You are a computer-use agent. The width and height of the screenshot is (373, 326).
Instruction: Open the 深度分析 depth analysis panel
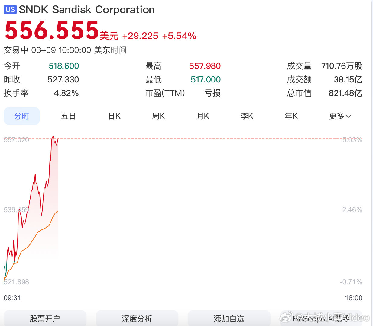(x=137, y=318)
